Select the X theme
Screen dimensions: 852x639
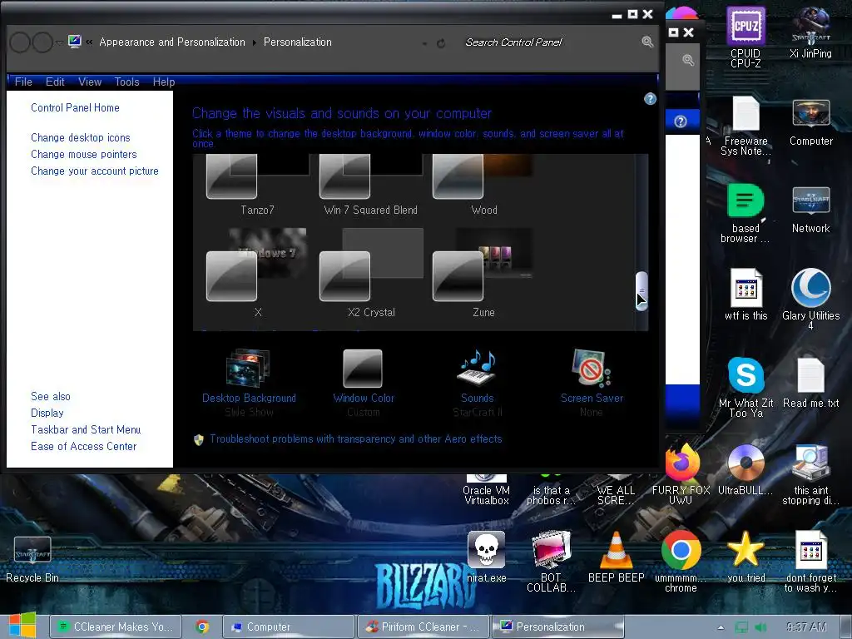[258, 273]
